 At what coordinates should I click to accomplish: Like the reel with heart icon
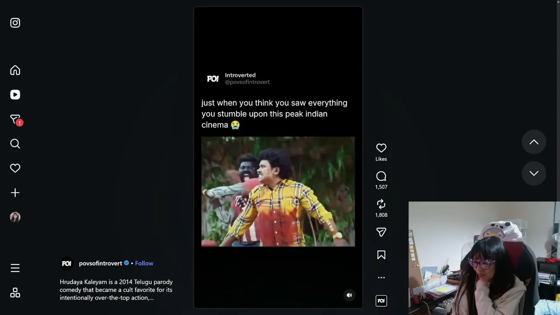[381, 148]
